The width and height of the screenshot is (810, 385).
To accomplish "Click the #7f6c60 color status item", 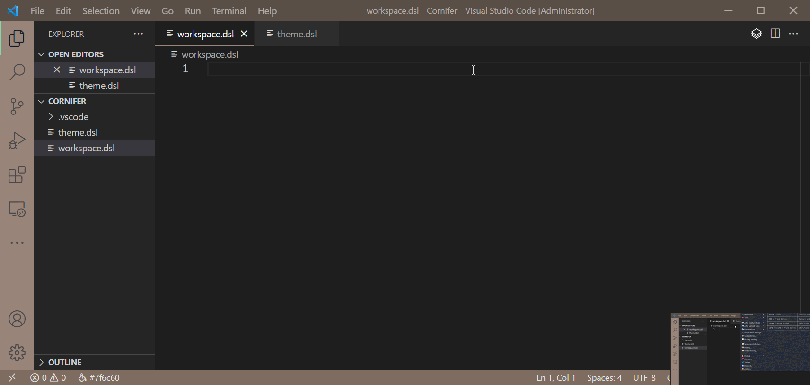I will 99,378.
